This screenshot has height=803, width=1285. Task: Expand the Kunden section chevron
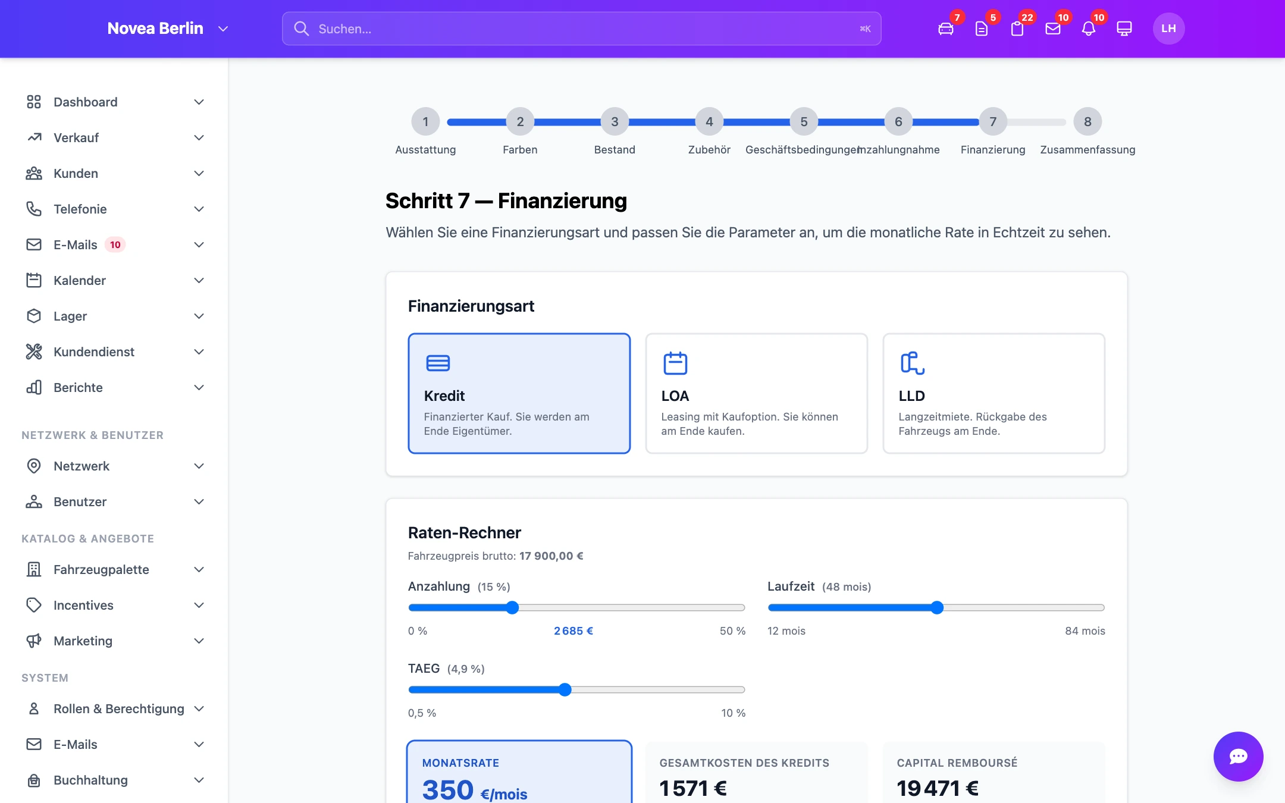coord(199,173)
